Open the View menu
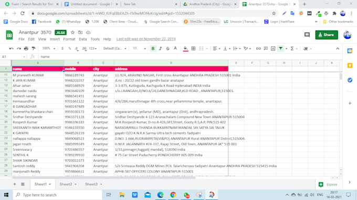 click(x=42, y=39)
